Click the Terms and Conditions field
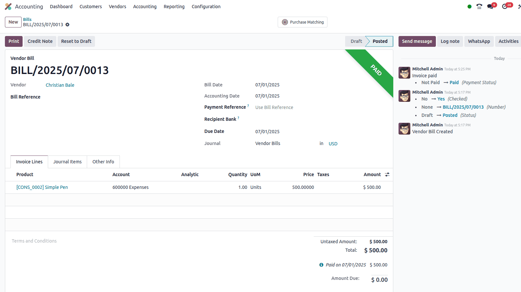 [x=34, y=241]
